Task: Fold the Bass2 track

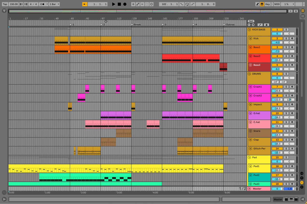Action: coord(251,56)
